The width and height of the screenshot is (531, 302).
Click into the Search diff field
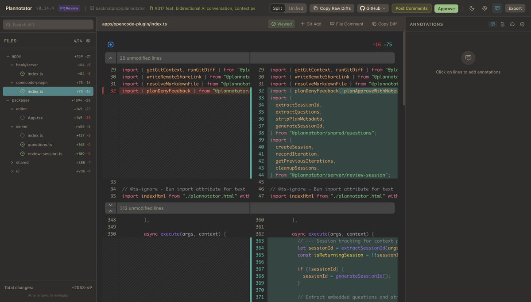[x=48, y=25]
